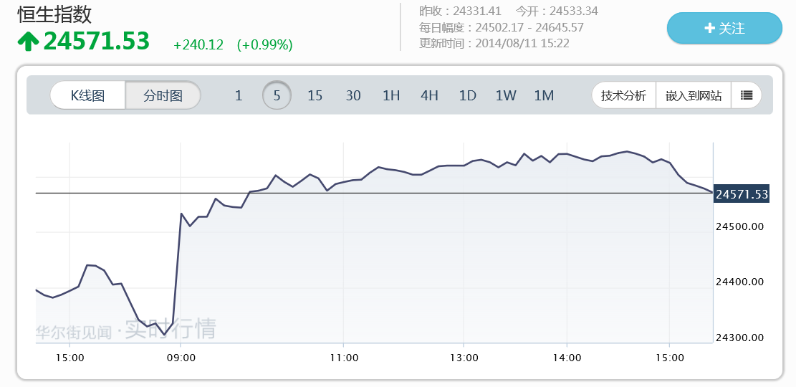The width and height of the screenshot is (796, 387).
Task: Open the list menu icon
Action: [x=747, y=95]
